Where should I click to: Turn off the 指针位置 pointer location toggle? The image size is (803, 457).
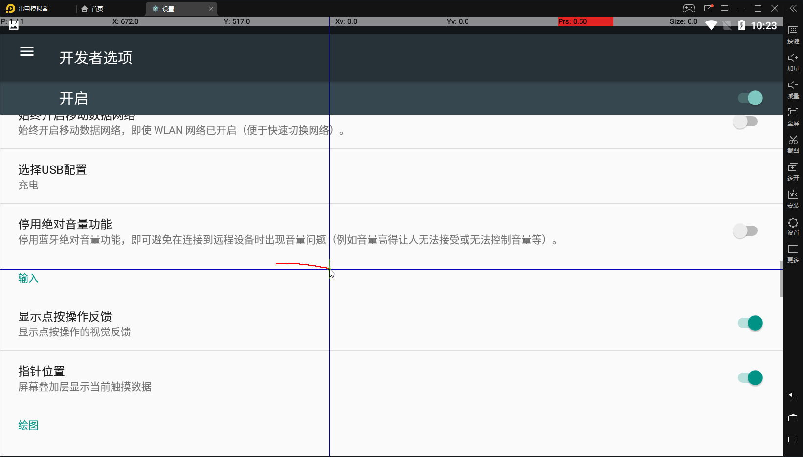(x=750, y=378)
